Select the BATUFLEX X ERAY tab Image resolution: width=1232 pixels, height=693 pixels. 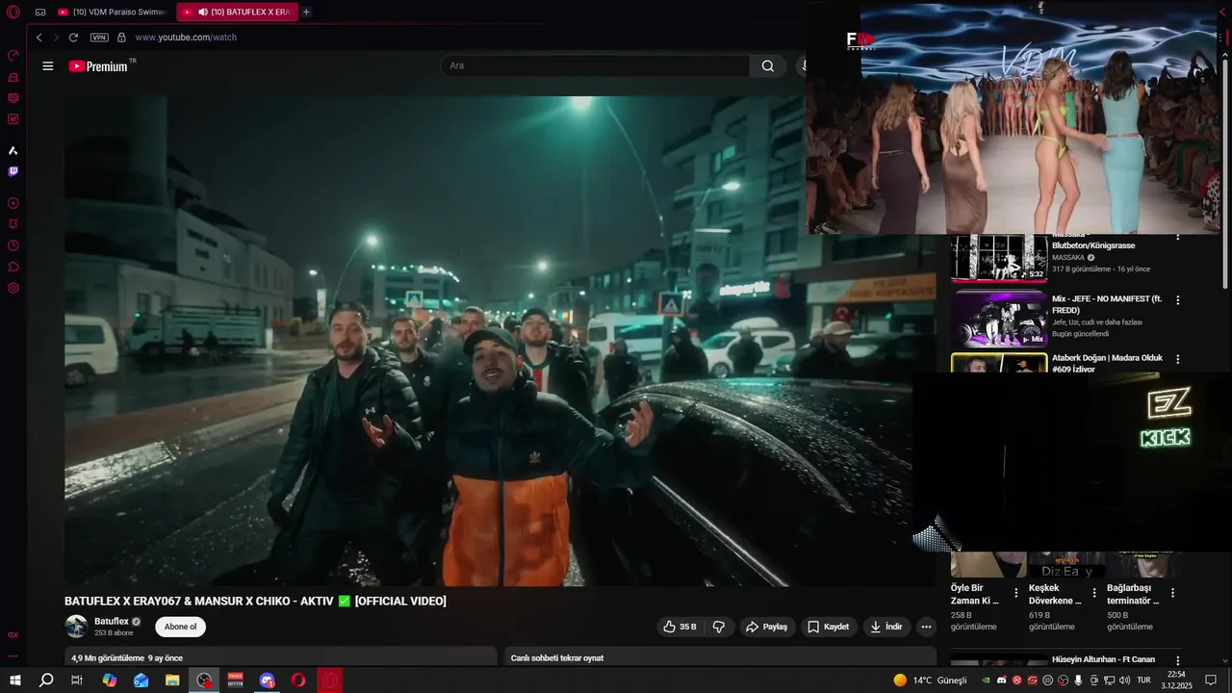(237, 12)
